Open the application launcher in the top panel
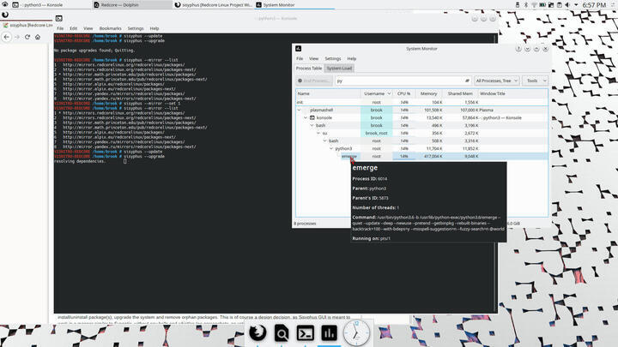The image size is (618, 347). pyautogui.click(x=5, y=5)
